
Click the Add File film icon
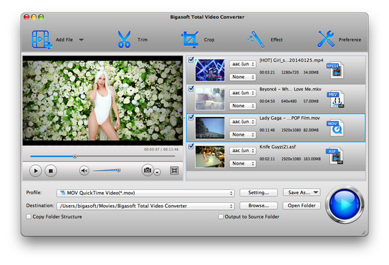[x=41, y=39]
